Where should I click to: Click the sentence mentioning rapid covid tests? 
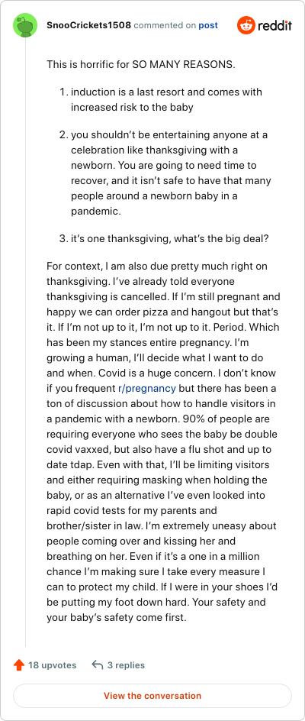point(162,503)
